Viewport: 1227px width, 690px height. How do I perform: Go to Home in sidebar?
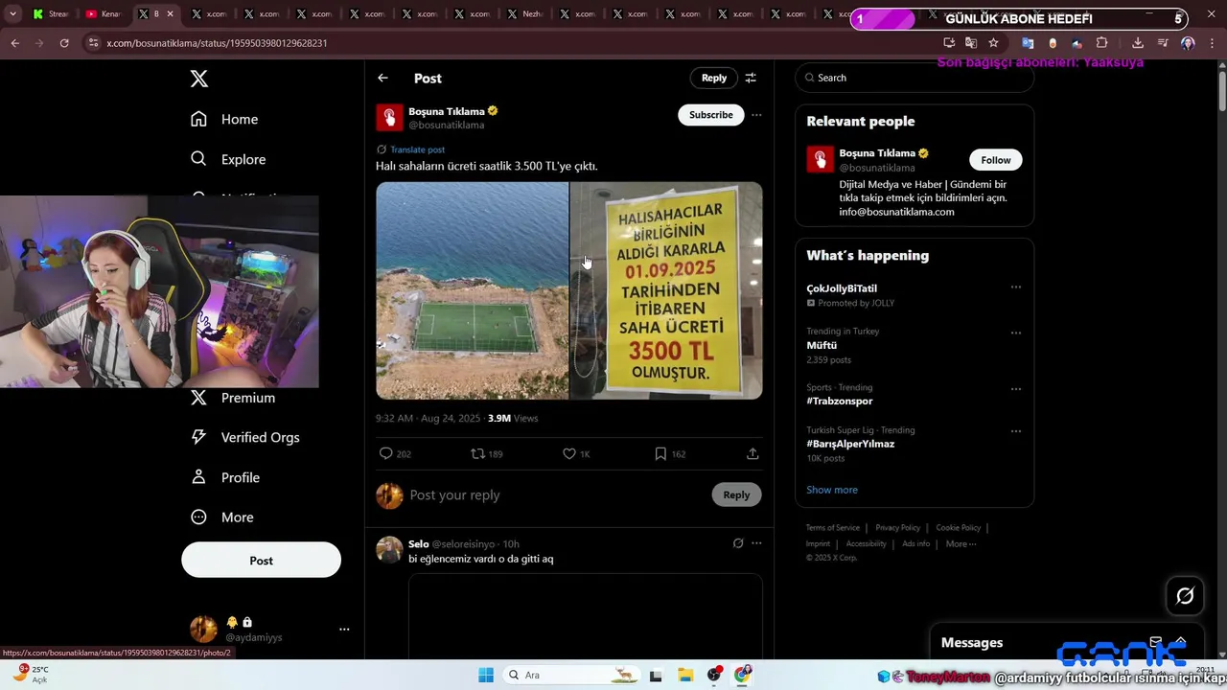click(225, 119)
